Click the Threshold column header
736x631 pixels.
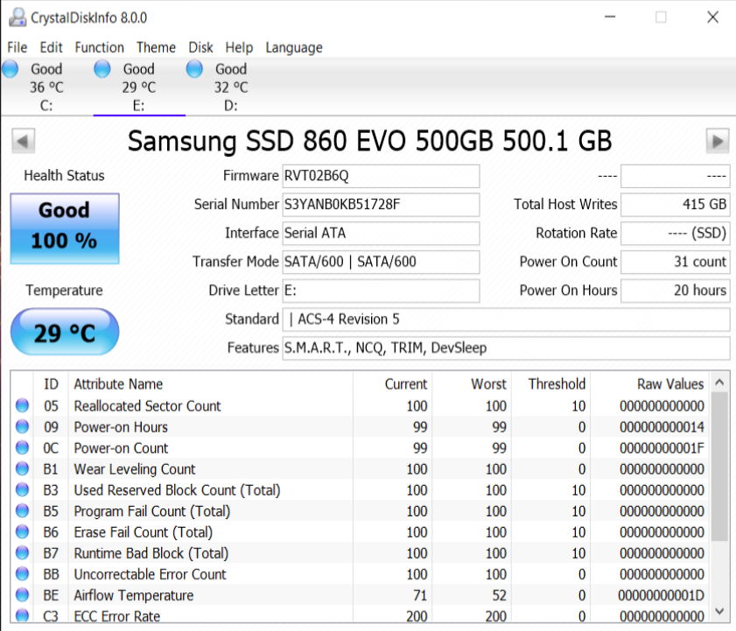pyautogui.click(x=551, y=384)
